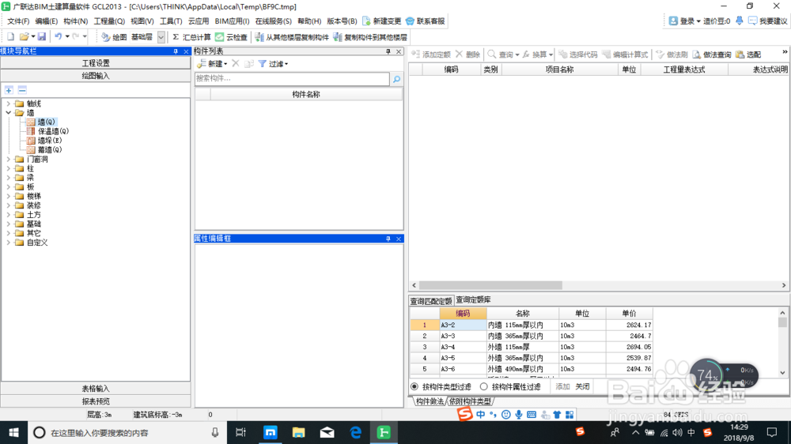Select 按构件类型过滤 radio button
This screenshot has width=791, height=444.
[x=414, y=386]
